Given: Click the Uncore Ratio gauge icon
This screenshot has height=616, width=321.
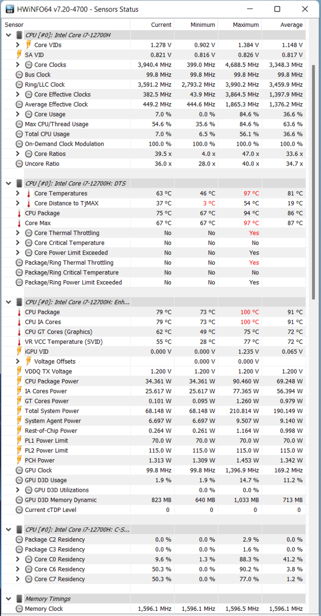Looking at the screenshot, I should tap(19, 164).
